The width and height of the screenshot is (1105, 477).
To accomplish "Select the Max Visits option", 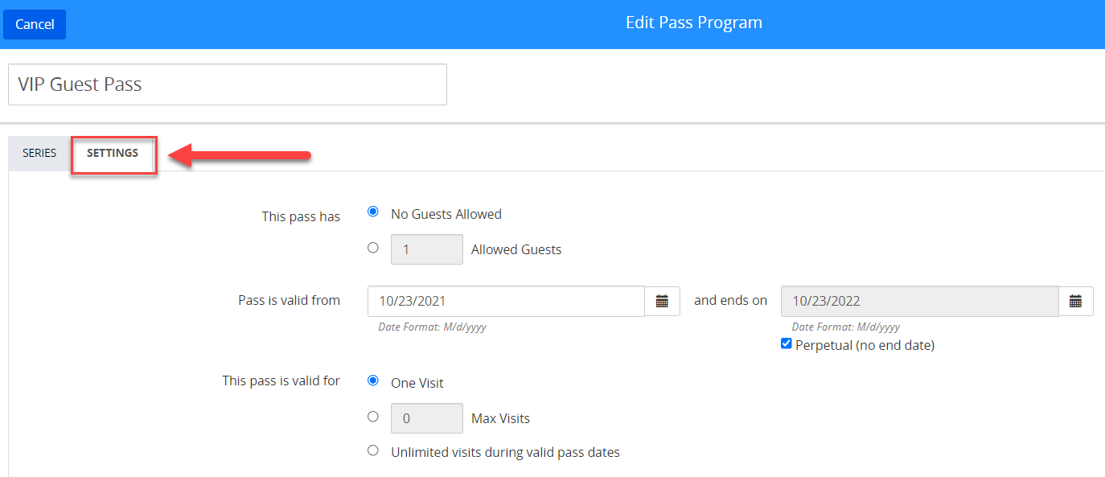I will [x=372, y=416].
